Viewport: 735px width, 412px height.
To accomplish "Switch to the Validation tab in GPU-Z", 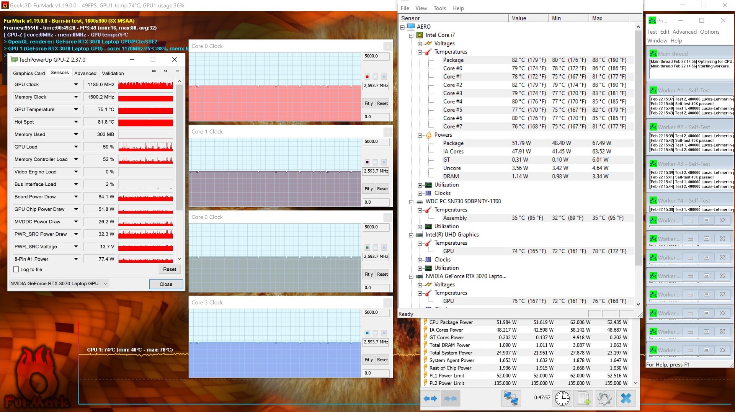I will (113, 73).
